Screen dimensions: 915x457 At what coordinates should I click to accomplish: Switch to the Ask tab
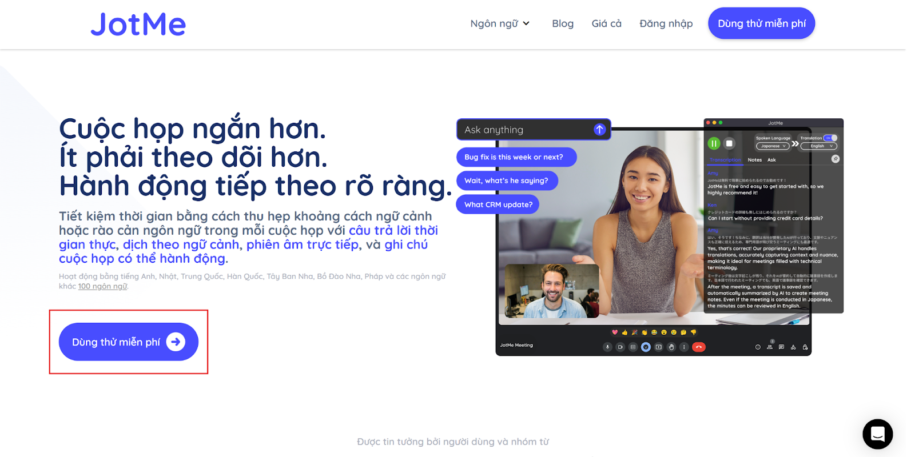(771, 160)
